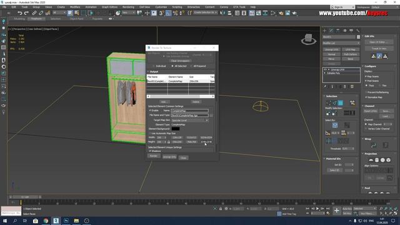This screenshot has height=225, width=400.
Task: Toggle the Enable checkbox in Render To Texture
Action: pyautogui.click(x=150, y=111)
